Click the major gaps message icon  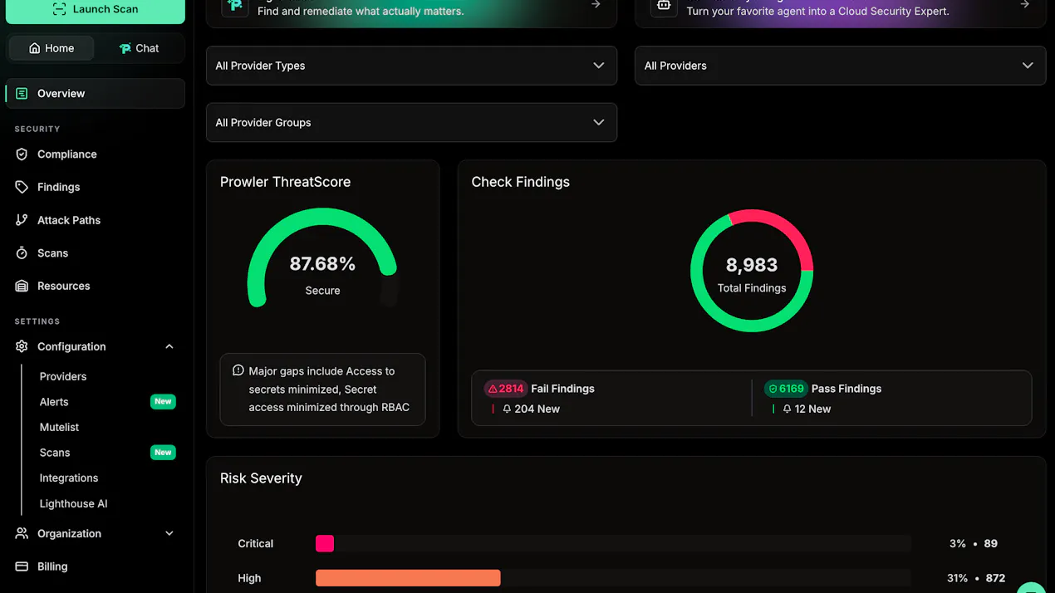click(238, 370)
